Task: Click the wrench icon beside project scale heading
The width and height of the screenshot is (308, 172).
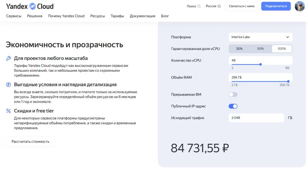Action: (x=9, y=58)
